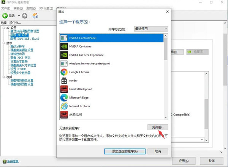Screen dimensions: 228x167
Task: Click the program list scrollbar thumb
Action: coord(166,49)
